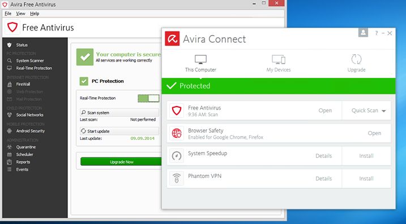This screenshot has width=406, height=224.
Task: Click the Web Protection globe icon
Action: [x=9, y=91]
